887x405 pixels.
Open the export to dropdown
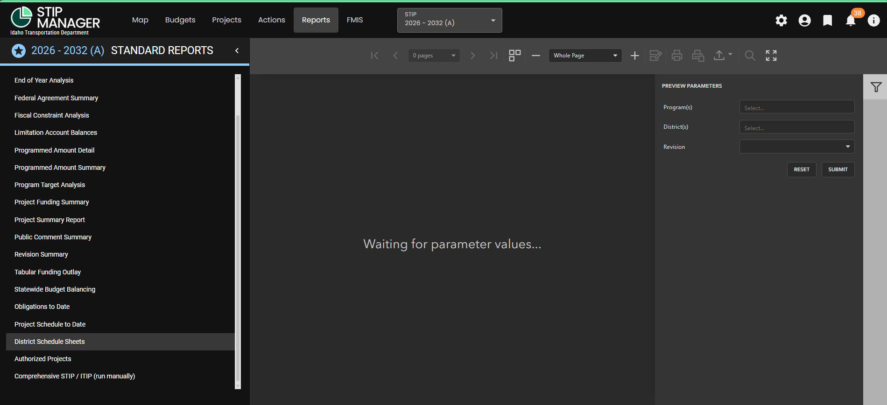coord(723,56)
